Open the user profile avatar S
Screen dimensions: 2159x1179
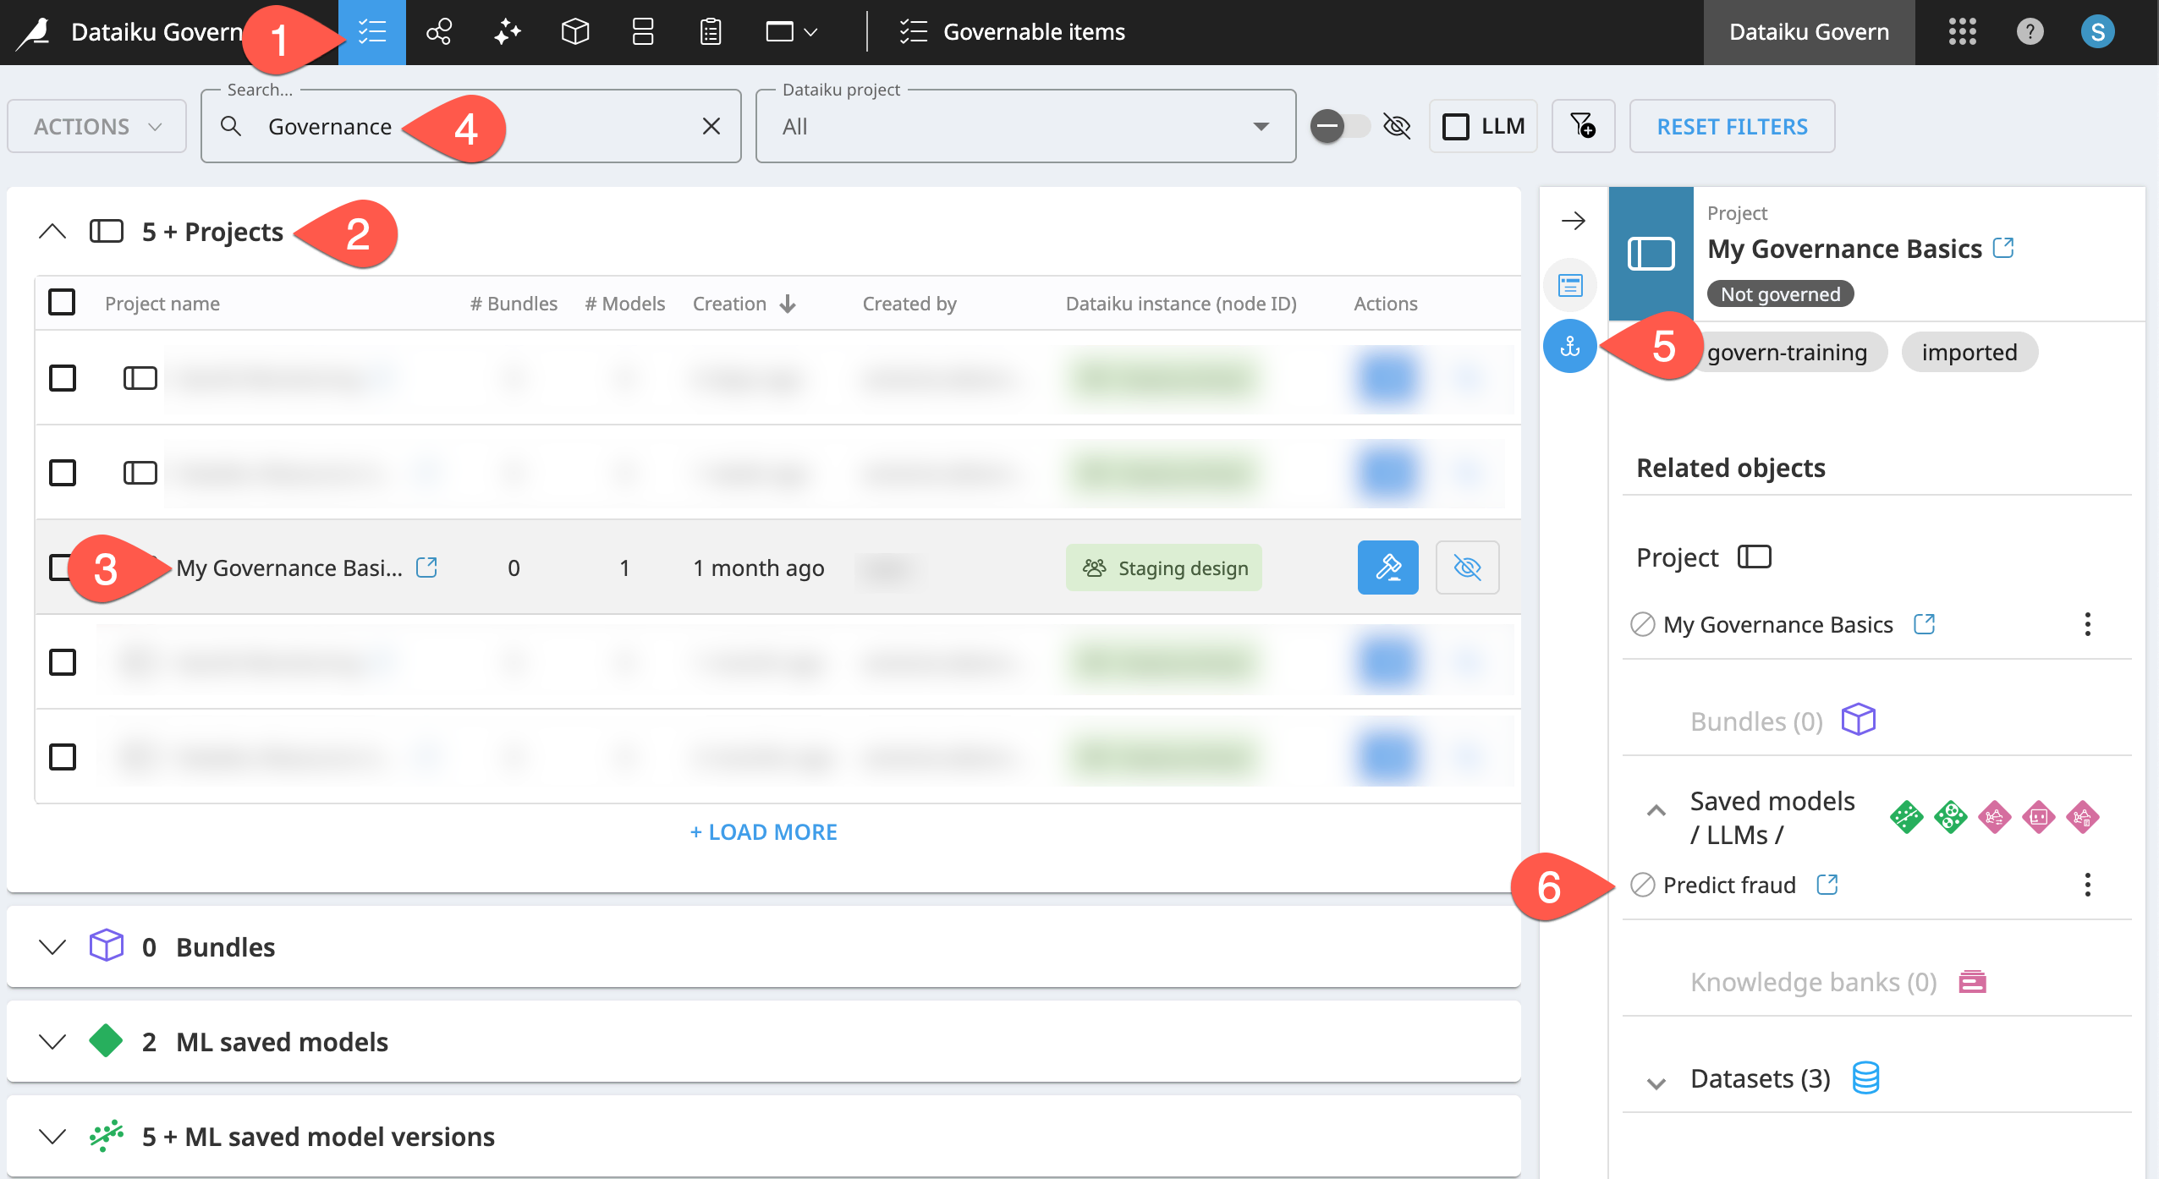2098,32
